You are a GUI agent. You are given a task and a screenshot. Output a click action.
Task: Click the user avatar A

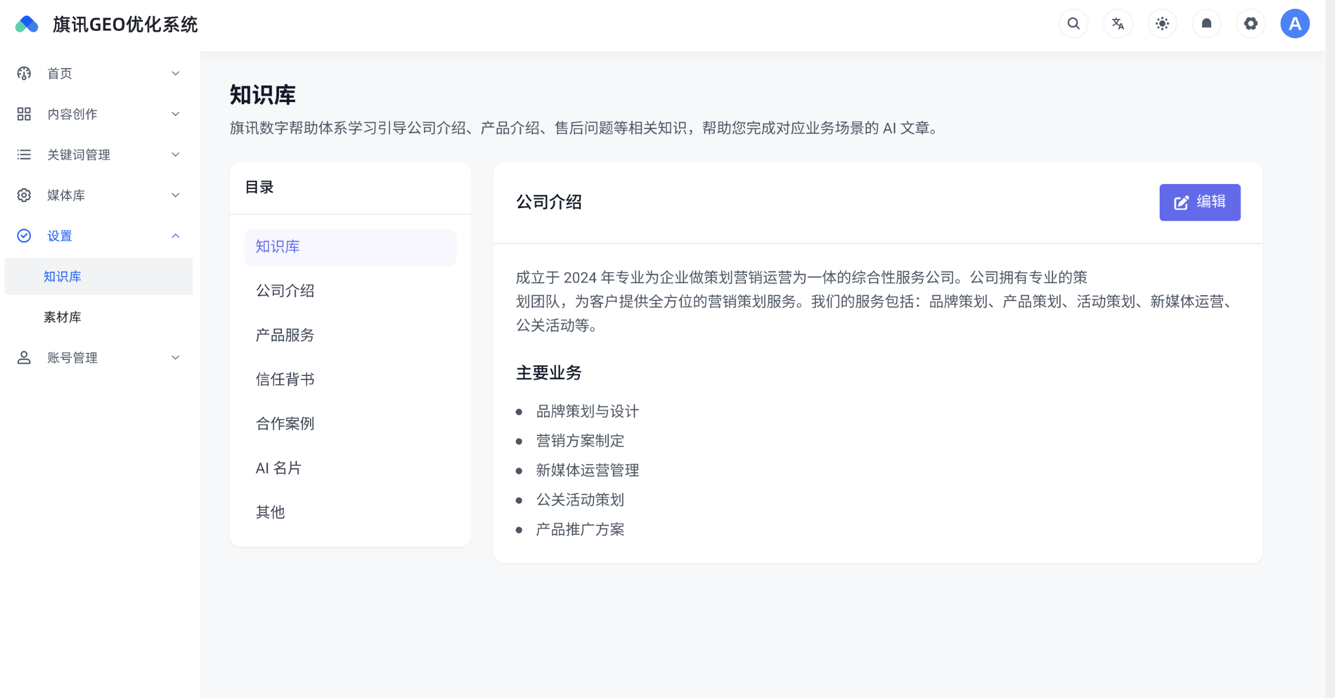(x=1294, y=24)
